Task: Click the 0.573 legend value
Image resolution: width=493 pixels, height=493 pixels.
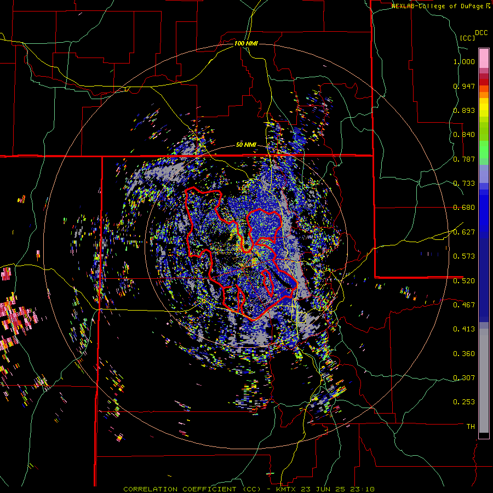Action: pos(464,256)
